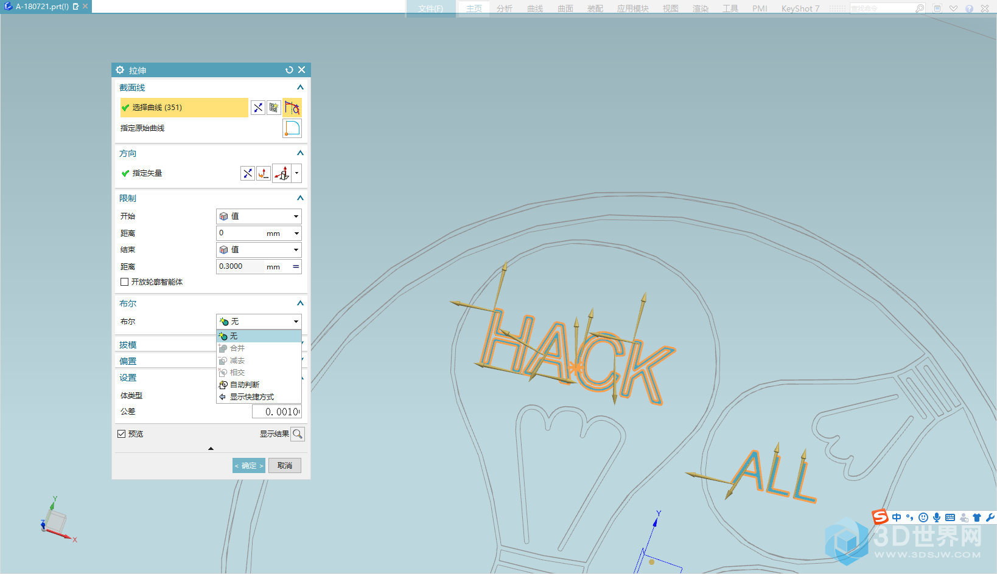997x574 pixels.
Task: Choose 减去 in the boolean list
Action: pos(259,361)
